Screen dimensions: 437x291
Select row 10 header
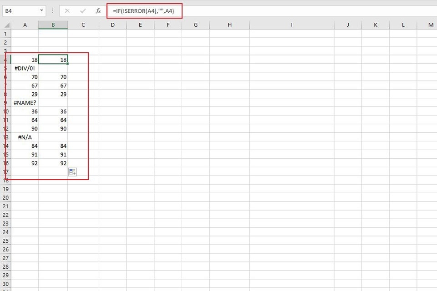pos(5,111)
